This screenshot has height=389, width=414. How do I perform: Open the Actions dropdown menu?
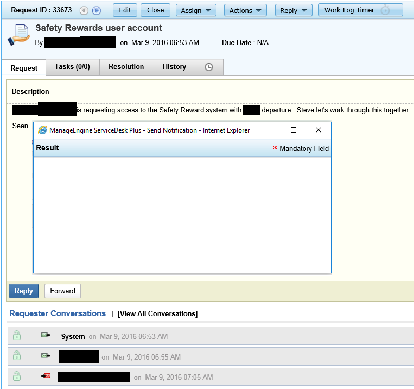point(245,10)
